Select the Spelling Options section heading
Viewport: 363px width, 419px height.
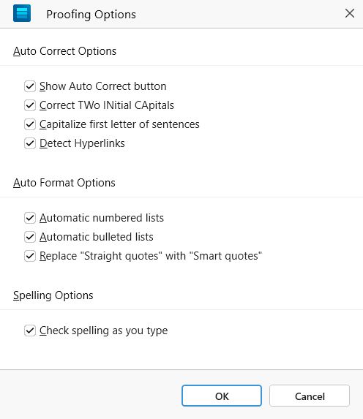pyautogui.click(x=53, y=295)
